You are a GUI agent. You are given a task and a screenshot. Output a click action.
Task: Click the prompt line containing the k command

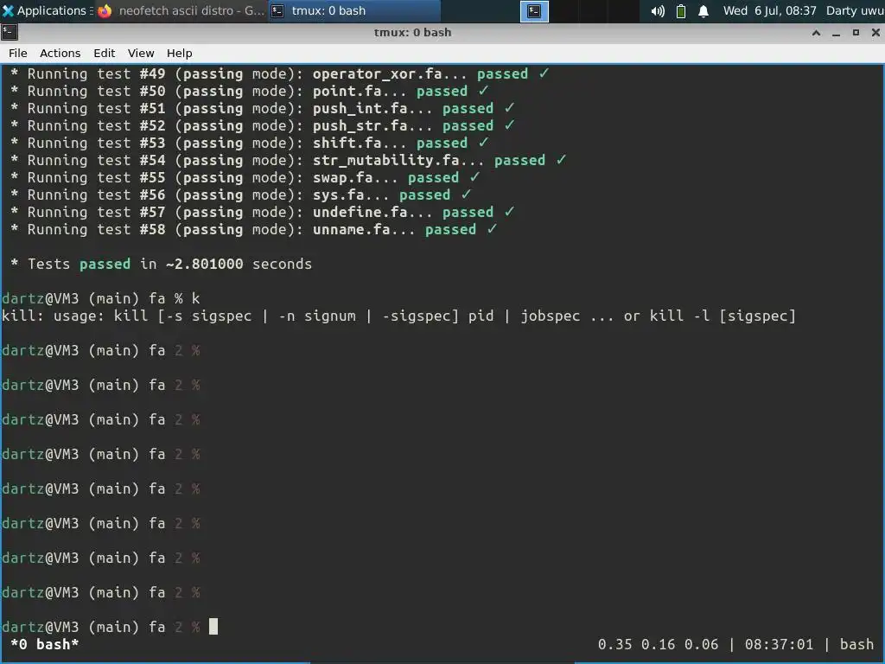(x=101, y=298)
